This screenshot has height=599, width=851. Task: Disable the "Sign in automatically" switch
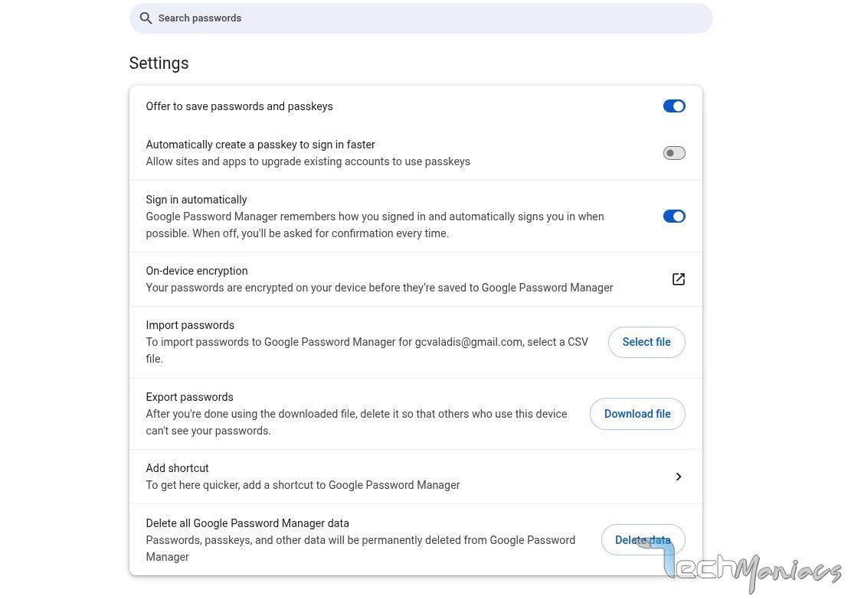674,216
